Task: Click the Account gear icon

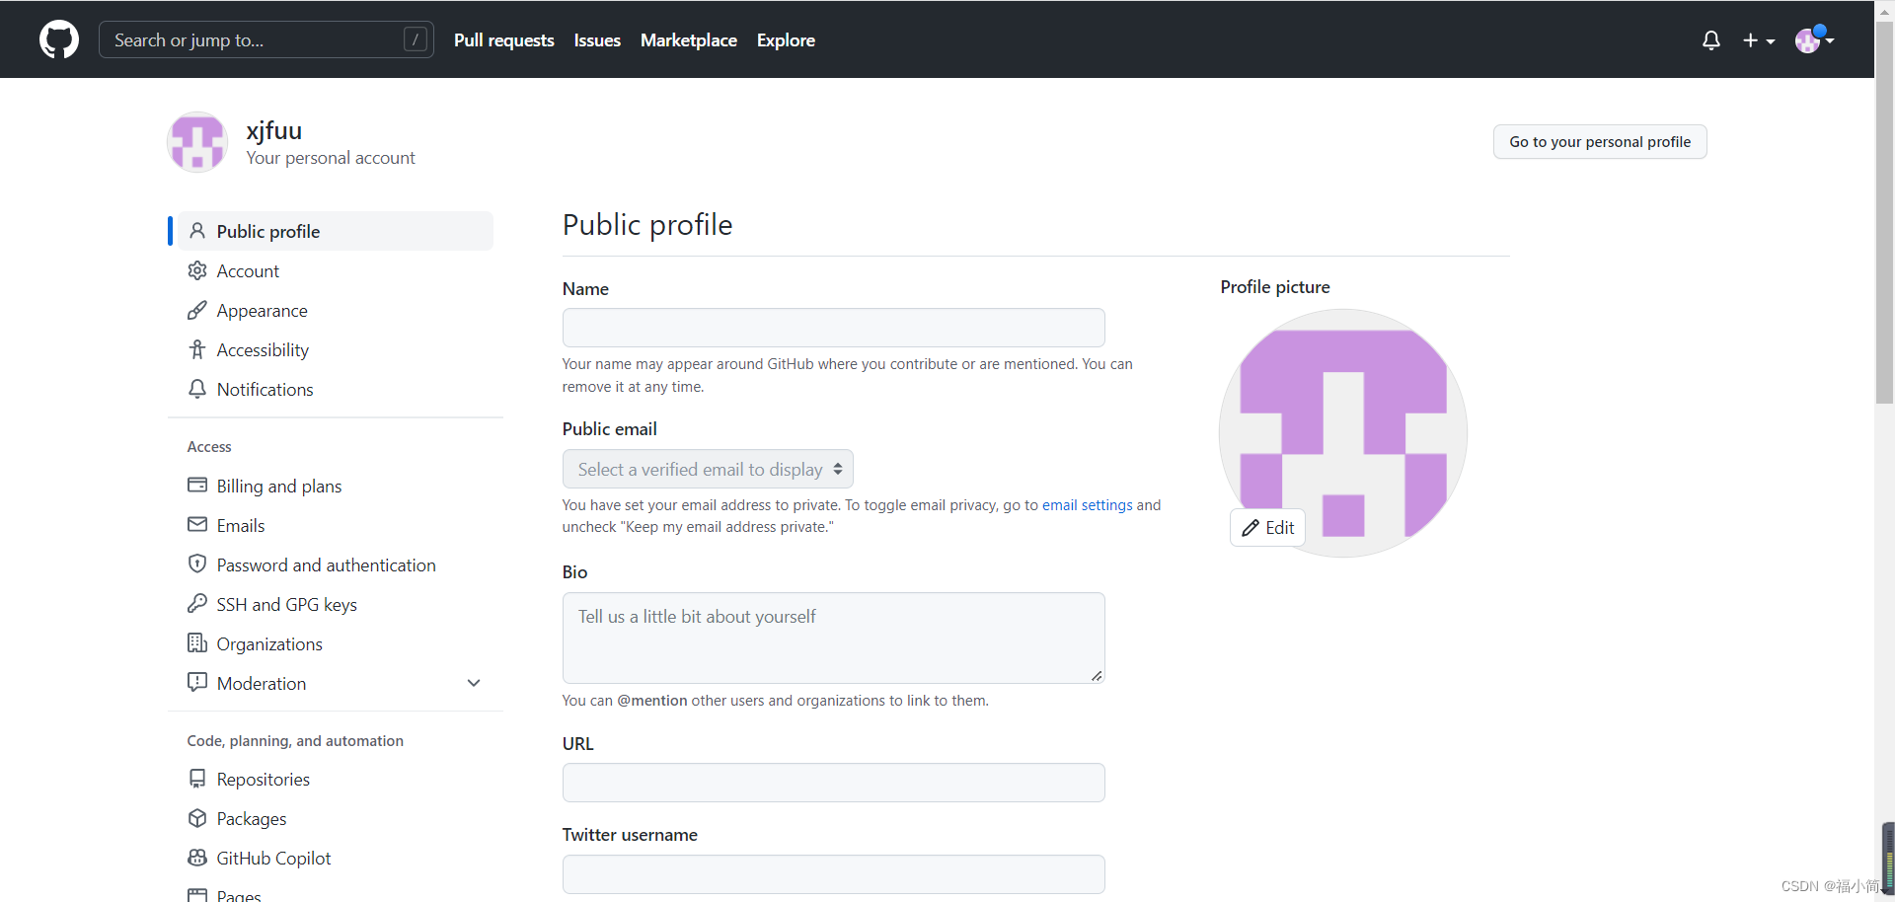Action: pyautogui.click(x=197, y=270)
